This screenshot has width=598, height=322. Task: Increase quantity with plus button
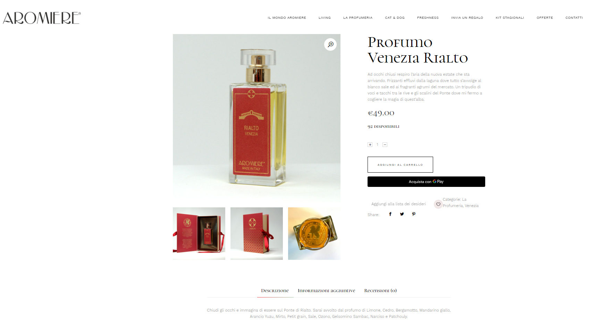(x=370, y=145)
